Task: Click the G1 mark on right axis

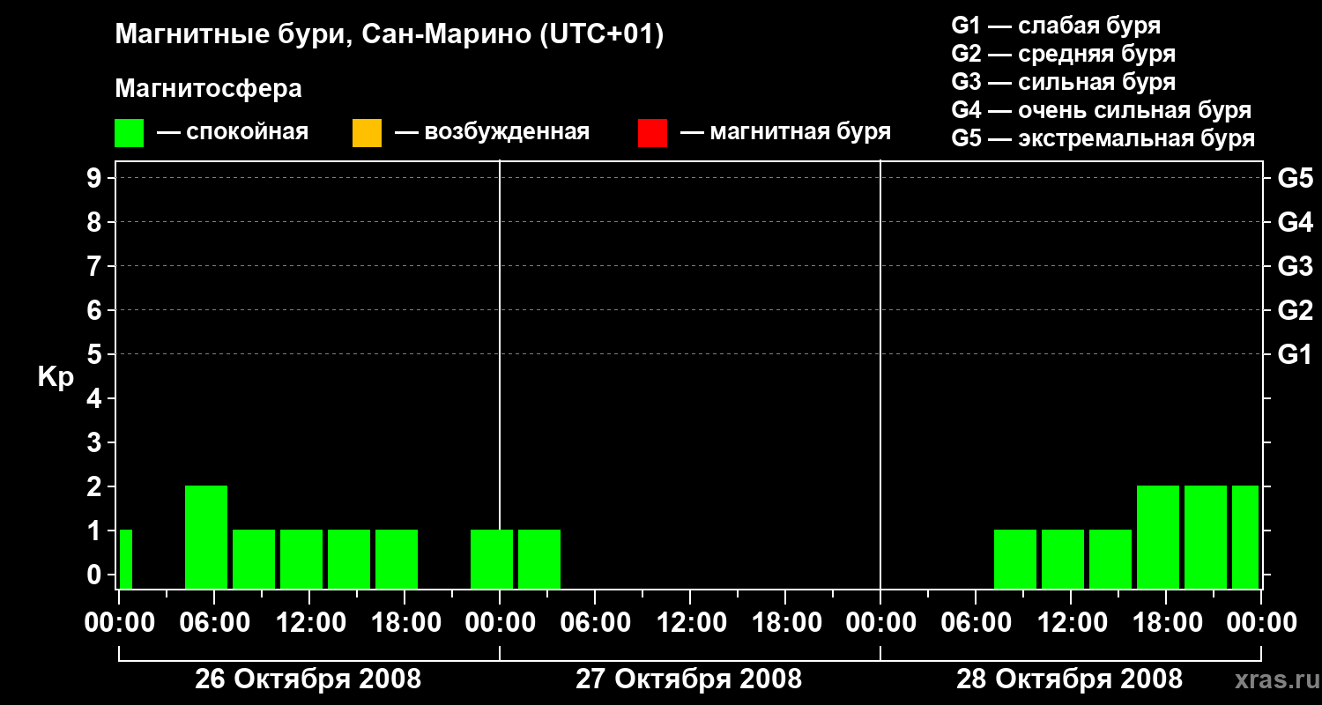Action: [x=1295, y=354]
